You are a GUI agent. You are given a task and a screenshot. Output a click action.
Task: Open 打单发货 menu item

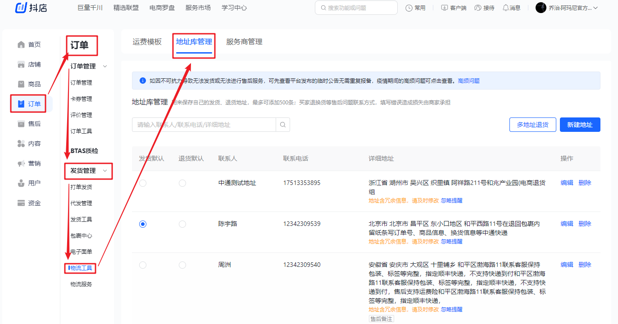pos(81,187)
